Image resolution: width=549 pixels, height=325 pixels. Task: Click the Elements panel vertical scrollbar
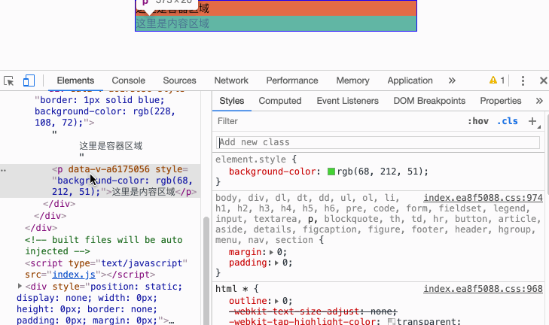pos(206,271)
